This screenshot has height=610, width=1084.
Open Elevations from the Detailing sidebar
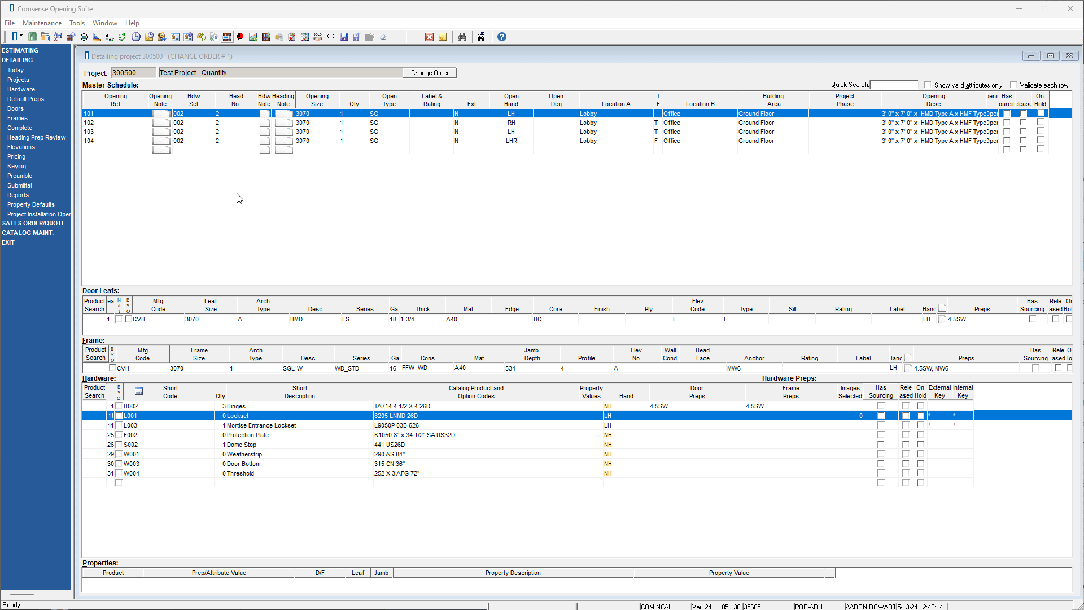pyautogui.click(x=21, y=147)
